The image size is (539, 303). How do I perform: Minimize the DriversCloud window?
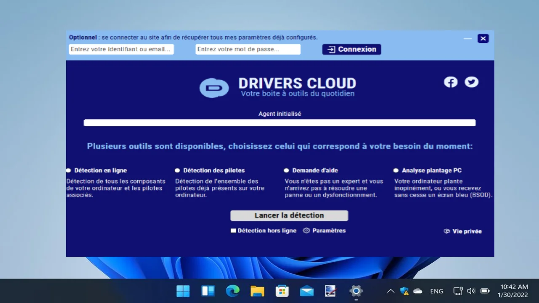coord(467,38)
